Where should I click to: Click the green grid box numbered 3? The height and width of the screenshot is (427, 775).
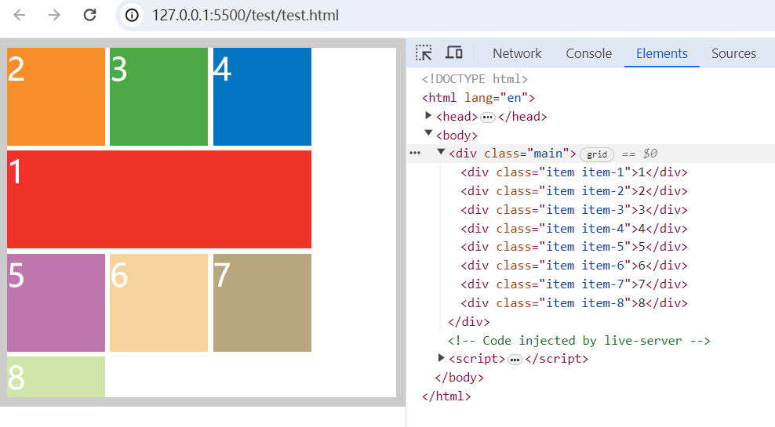click(158, 96)
